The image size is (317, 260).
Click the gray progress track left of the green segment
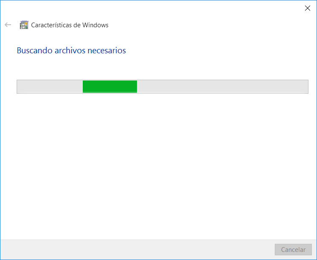point(50,87)
